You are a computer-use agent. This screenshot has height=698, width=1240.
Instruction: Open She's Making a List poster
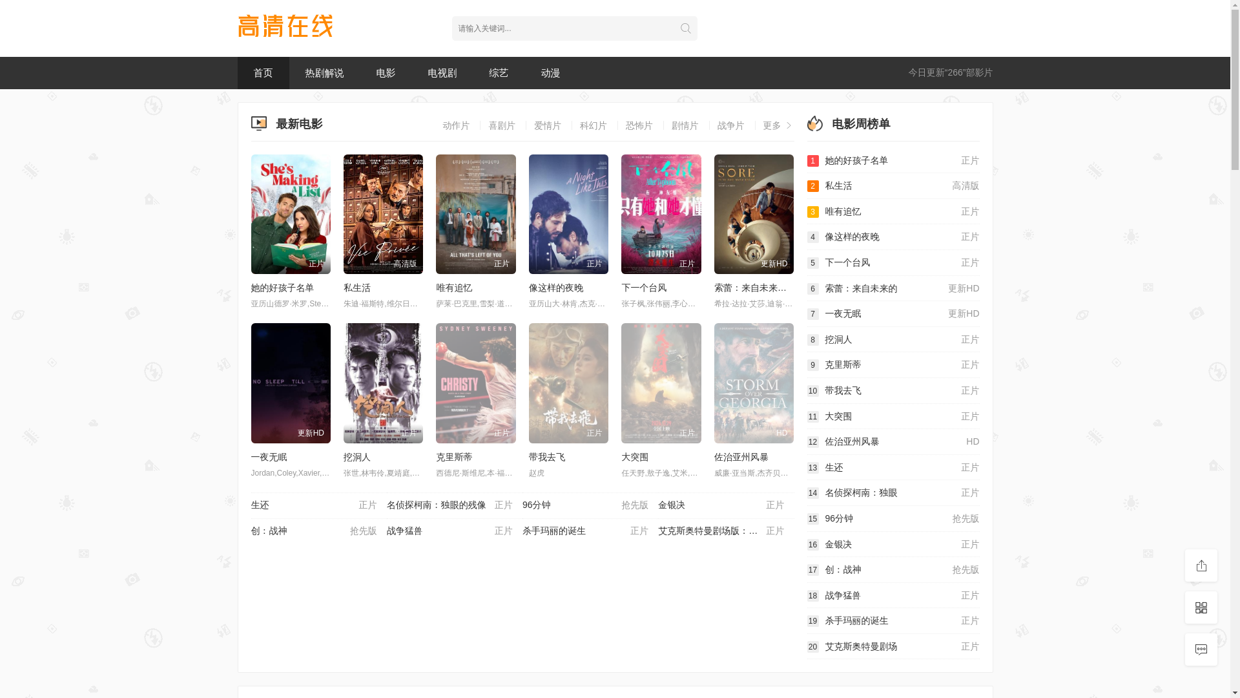coord(291,214)
